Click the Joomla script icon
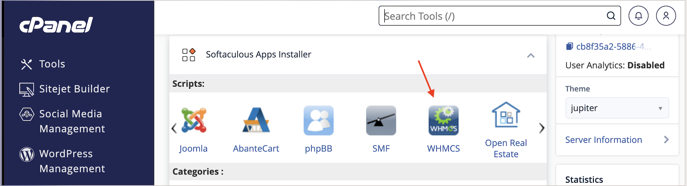This screenshot has height=186, width=687. [x=194, y=120]
